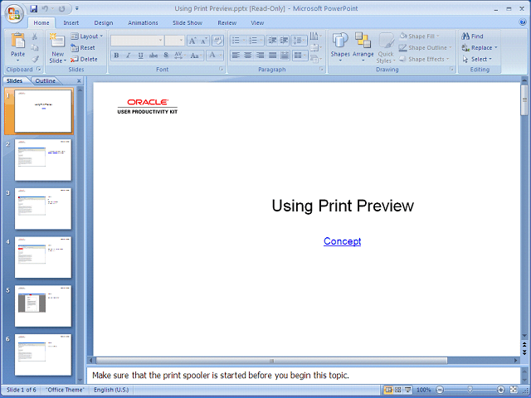The image size is (531, 398).
Task: Start Slide Show view icon
Action: pos(408,390)
